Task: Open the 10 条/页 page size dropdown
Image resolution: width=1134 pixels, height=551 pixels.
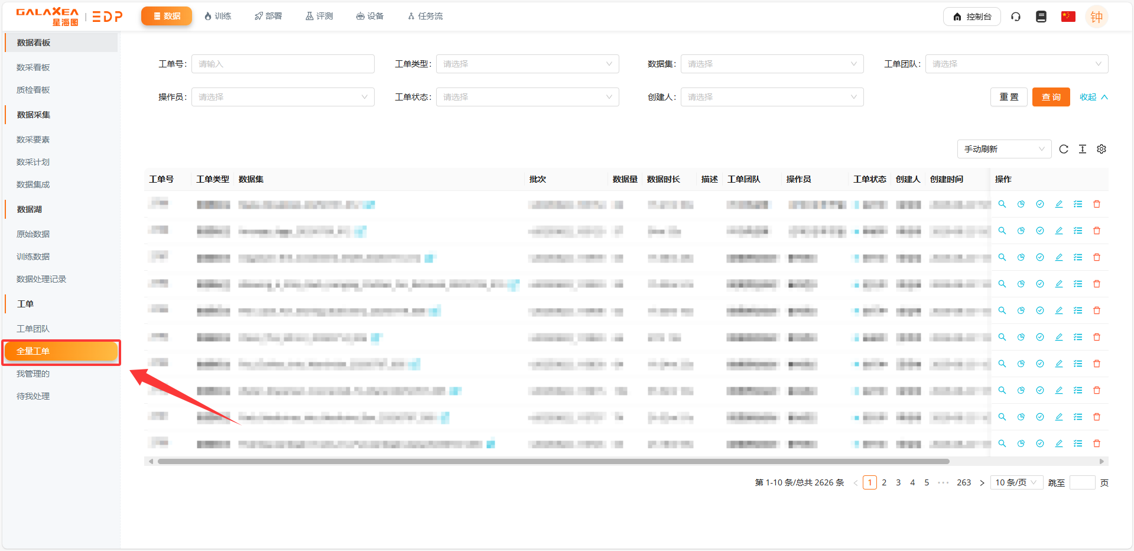Action: [x=1016, y=482]
